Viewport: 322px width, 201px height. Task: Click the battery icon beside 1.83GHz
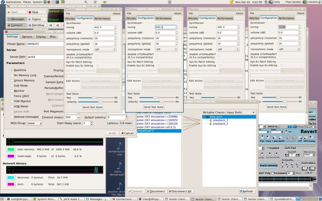[304, 2]
